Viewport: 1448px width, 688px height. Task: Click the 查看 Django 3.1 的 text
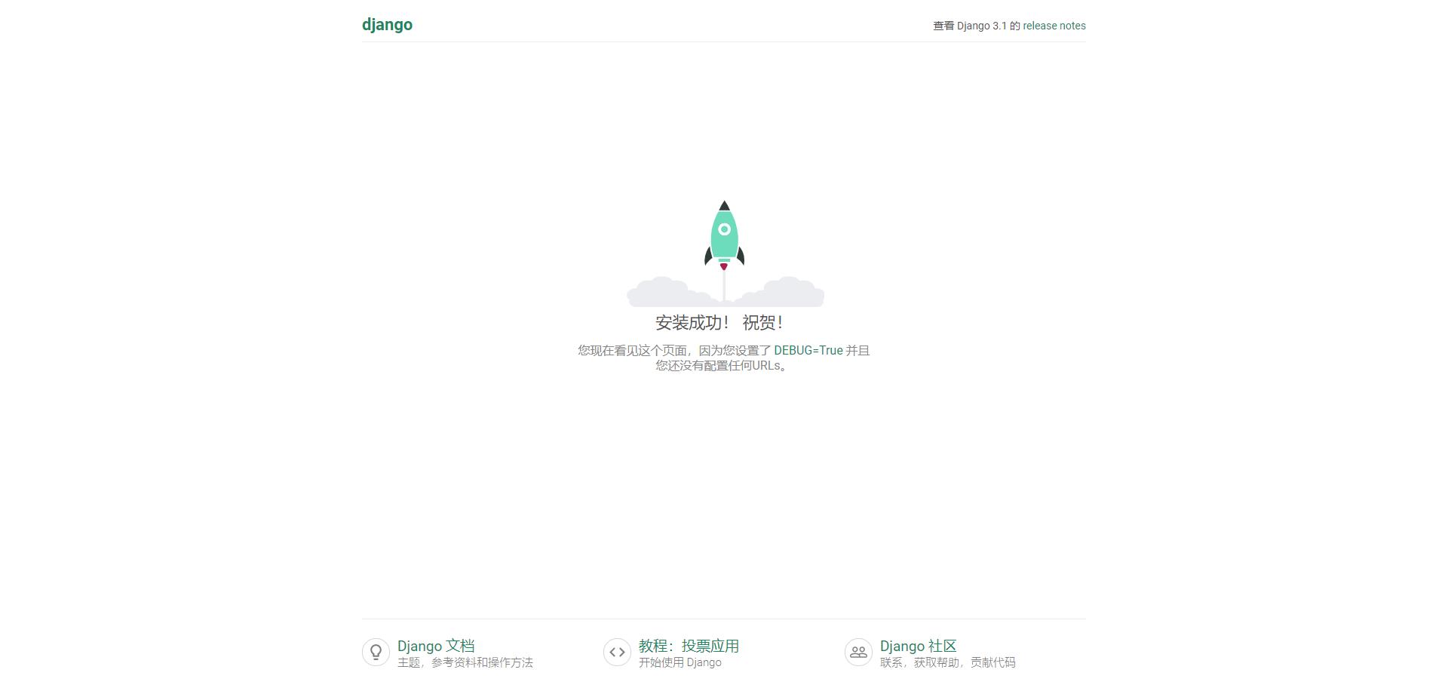[977, 26]
